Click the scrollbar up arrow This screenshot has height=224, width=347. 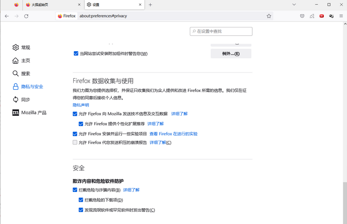pos(345,24)
